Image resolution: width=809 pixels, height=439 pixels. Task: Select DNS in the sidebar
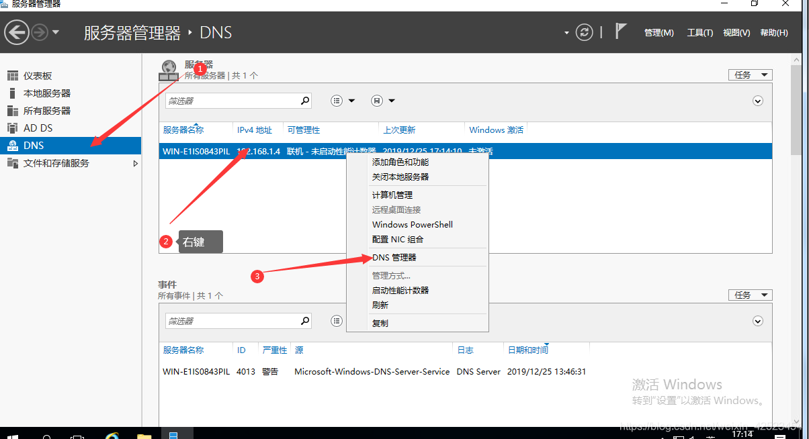coord(71,146)
